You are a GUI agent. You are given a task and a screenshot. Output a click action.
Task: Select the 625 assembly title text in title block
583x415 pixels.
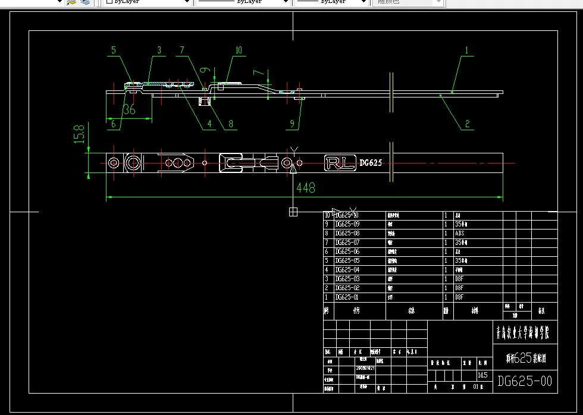click(526, 358)
